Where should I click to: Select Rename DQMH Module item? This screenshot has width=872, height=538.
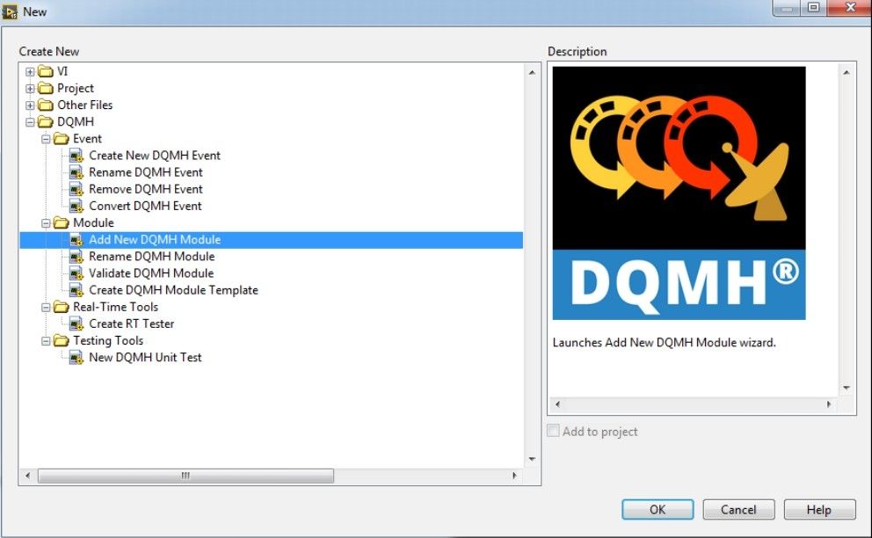click(x=152, y=257)
